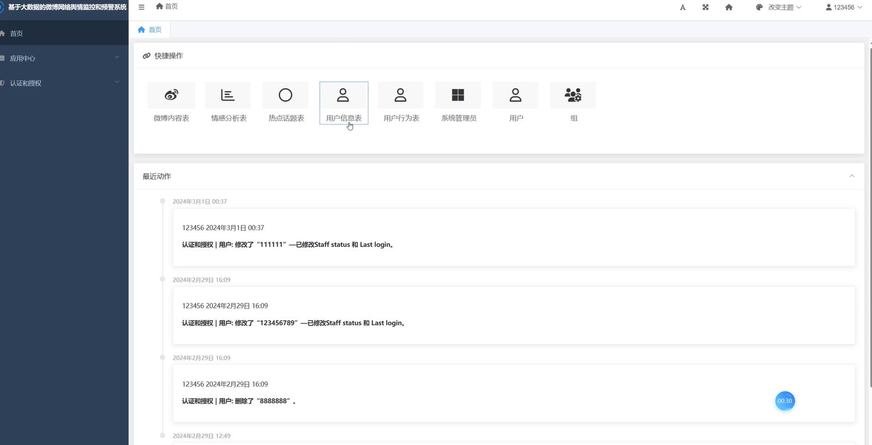Click the 用户行为表 label
The width and height of the screenshot is (872, 445).
401,118
